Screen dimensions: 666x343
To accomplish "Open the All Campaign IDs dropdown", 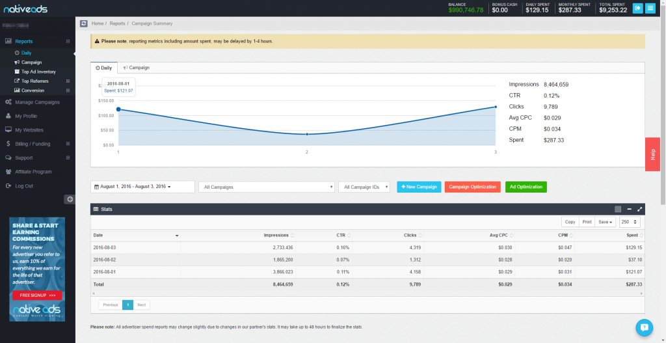I will click(x=364, y=187).
